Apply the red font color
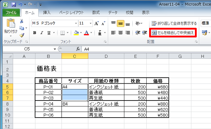This screenshot has width=211, height=129. (87, 33)
